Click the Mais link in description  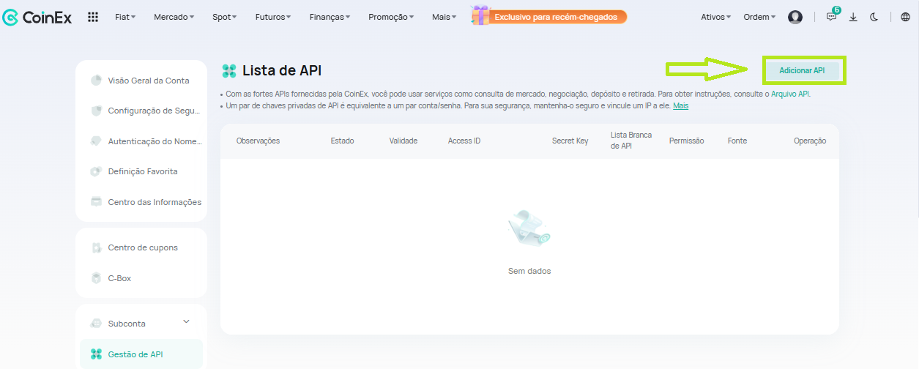point(680,106)
